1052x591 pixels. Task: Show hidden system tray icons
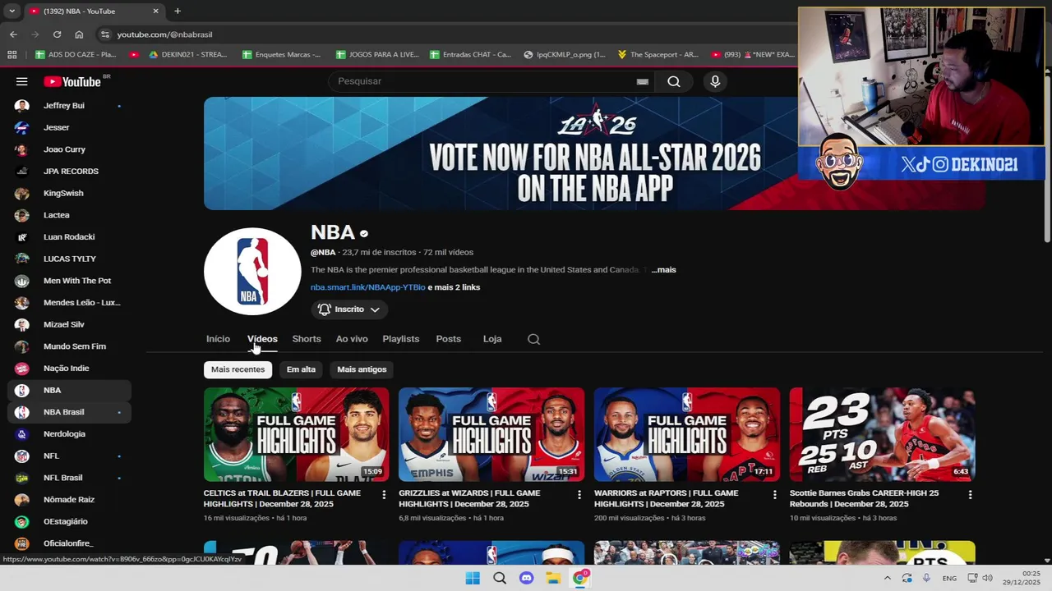(887, 578)
